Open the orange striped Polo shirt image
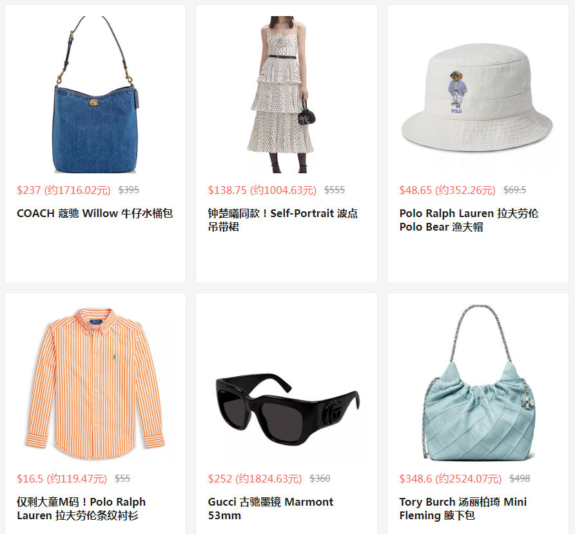The height and width of the screenshot is (534, 575). pyautogui.click(x=95, y=383)
